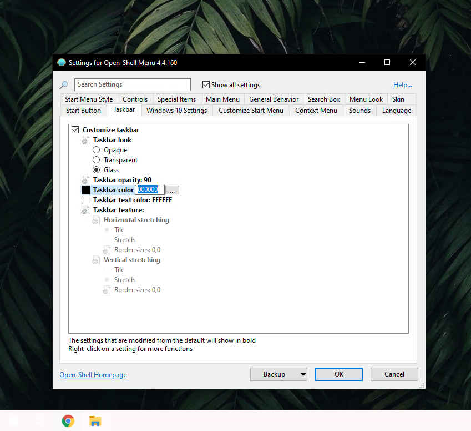The height and width of the screenshot is (431, 471).
Task: Click the Vertical stretching setting icon
Action: [96, 260]
